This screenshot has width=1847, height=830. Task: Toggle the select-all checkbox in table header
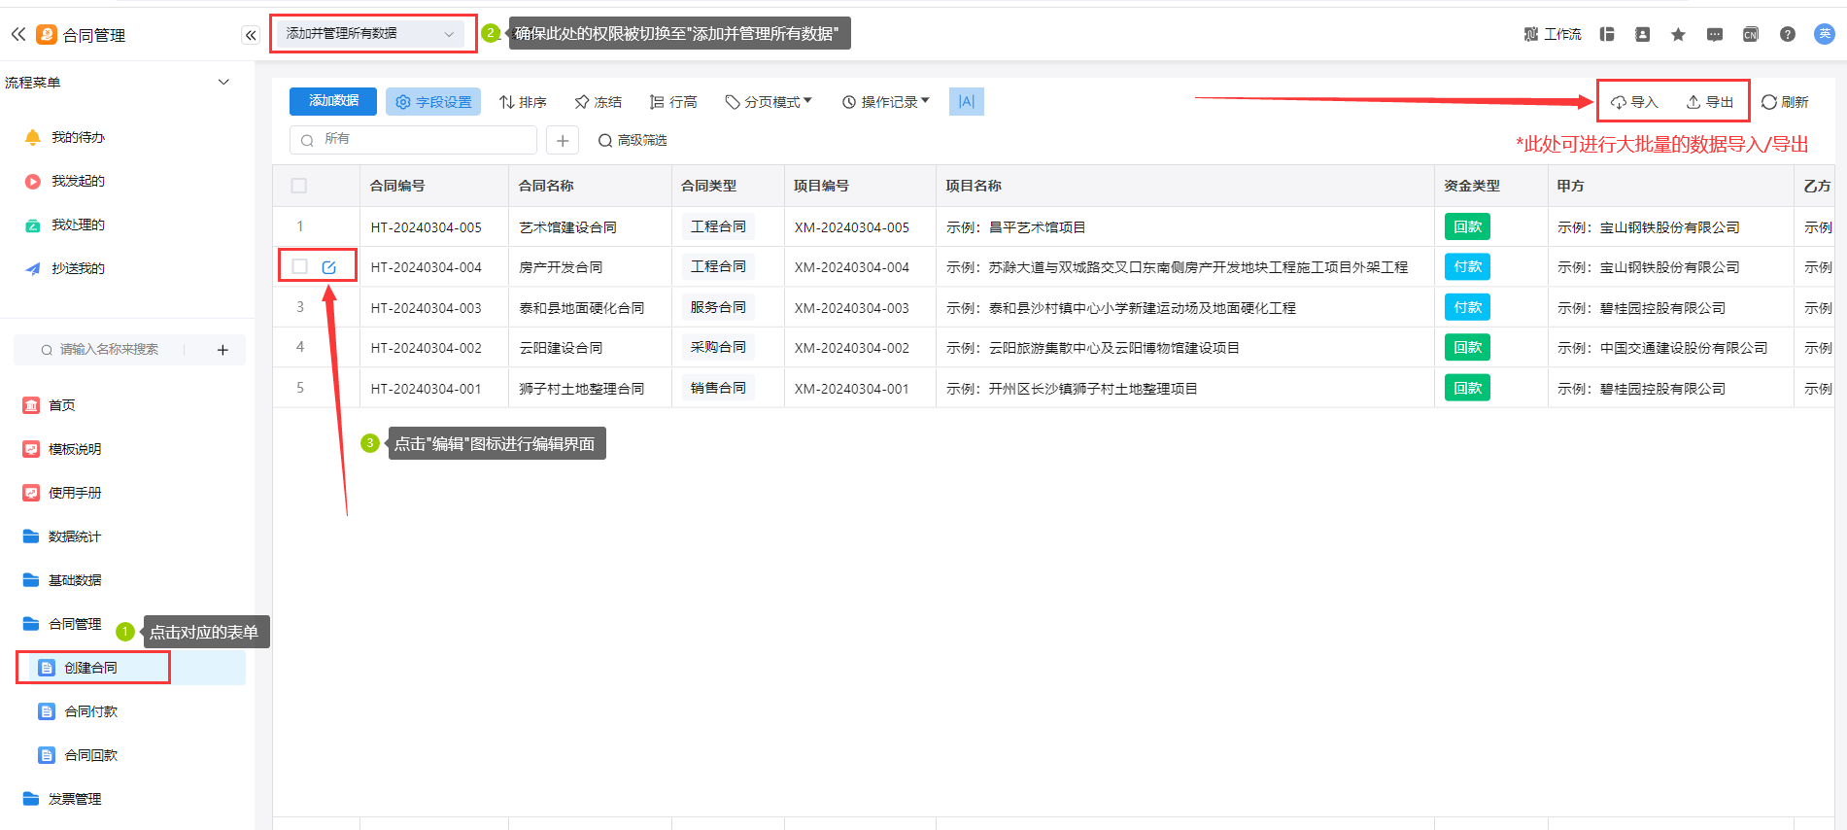[x=299, y=186]
